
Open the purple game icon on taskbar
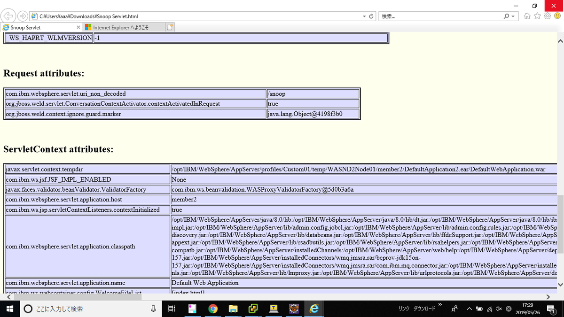pyautogui.click(x=294, y=309)
